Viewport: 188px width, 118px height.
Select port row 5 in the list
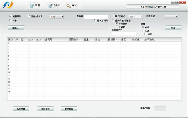(94, 56)
